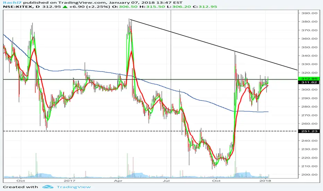This screenshot has width=323, height=191.
Task: Click the Oct label preceding 2017
Action: [20, 181]
